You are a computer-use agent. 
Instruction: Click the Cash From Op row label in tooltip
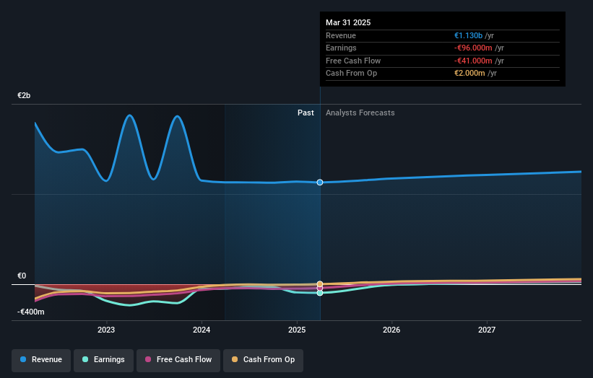[x=351, y=74]
